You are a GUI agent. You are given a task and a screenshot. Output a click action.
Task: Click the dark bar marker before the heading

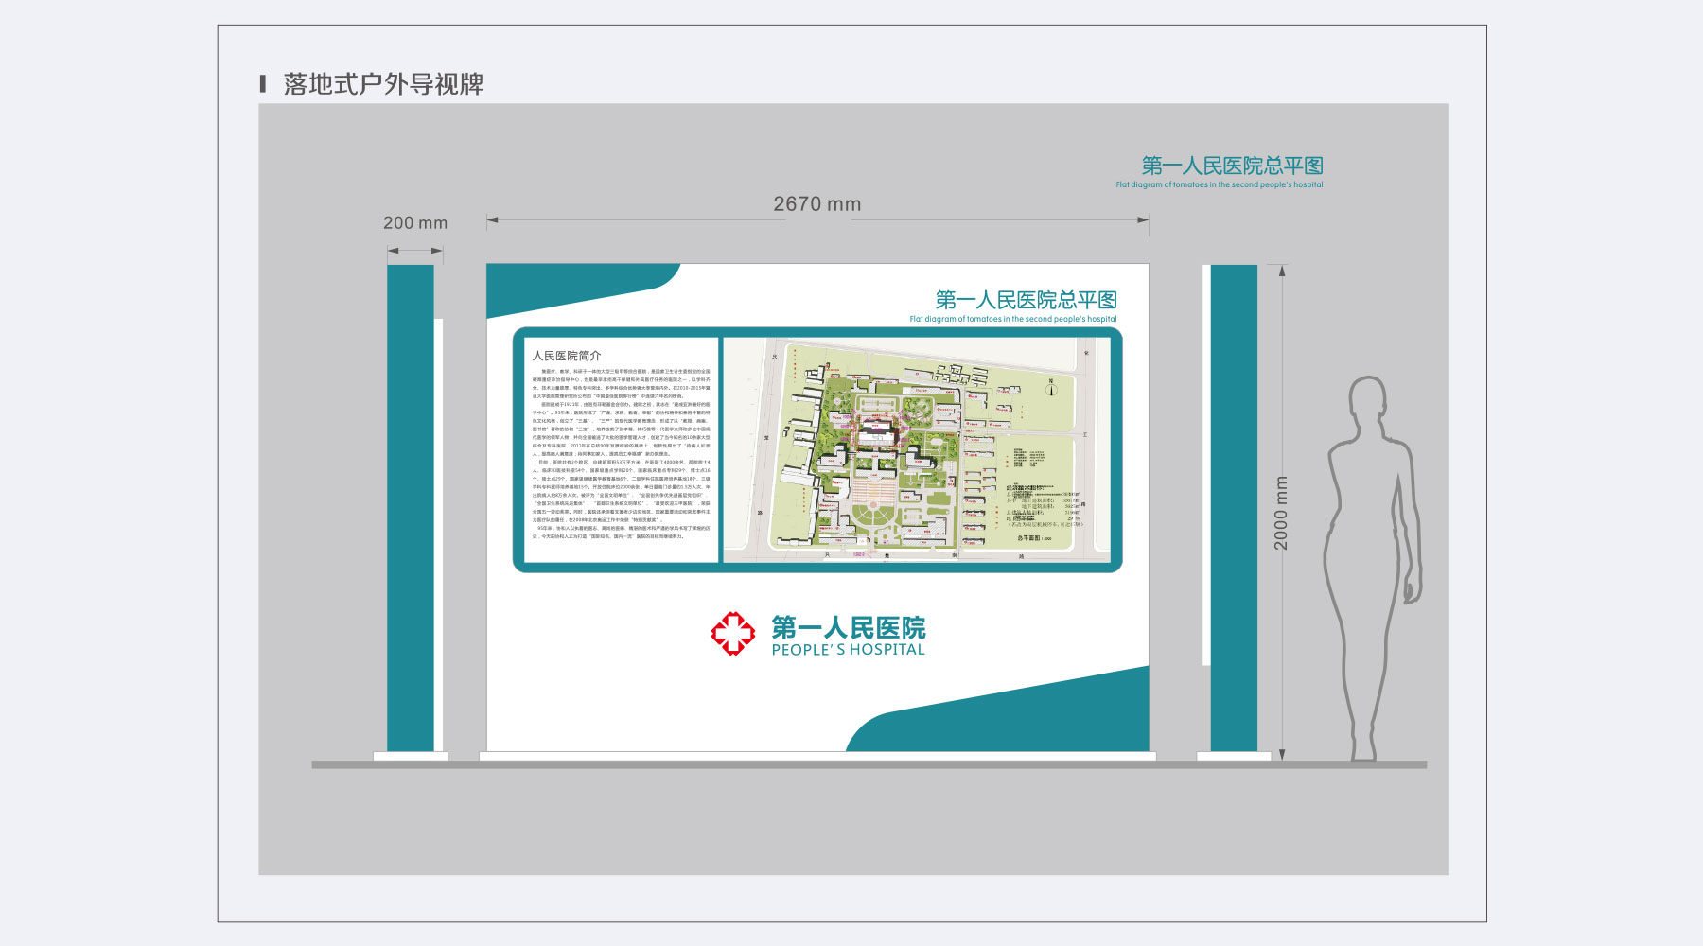pos(263,83)
